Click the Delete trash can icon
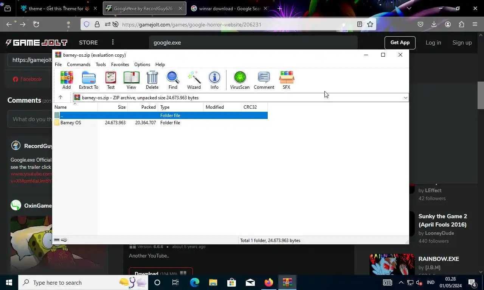The image size is (484, 290). click(x=152, y=80)
